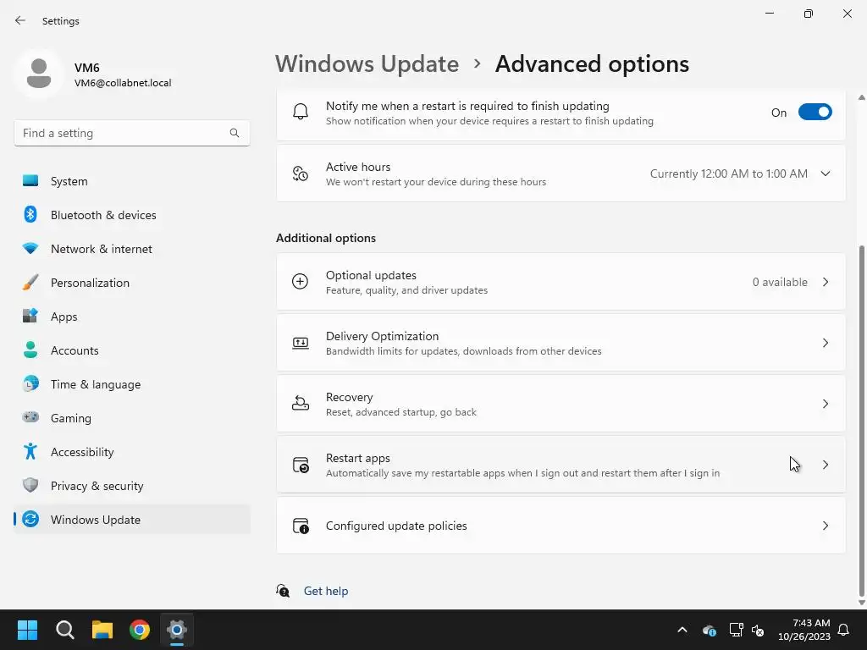Click the Restart apps icon
Viewport: 867px width, 650px height.
pos(301,465)
